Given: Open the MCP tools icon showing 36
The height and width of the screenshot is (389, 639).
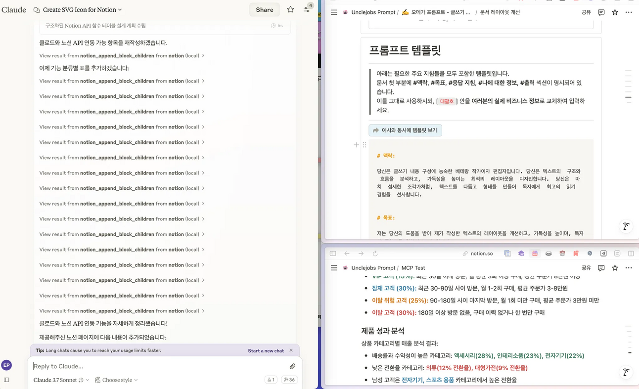Looking at the screenshot, I should (x=289, y=380).
